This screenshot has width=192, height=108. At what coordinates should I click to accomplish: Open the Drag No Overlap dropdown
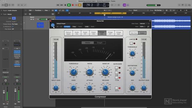pyautogui.click(x=159, y=10)
